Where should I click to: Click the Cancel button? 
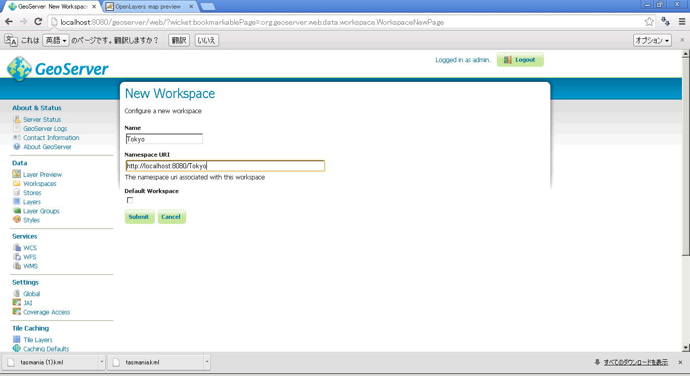pyautogui.click(x=171, y=217)
